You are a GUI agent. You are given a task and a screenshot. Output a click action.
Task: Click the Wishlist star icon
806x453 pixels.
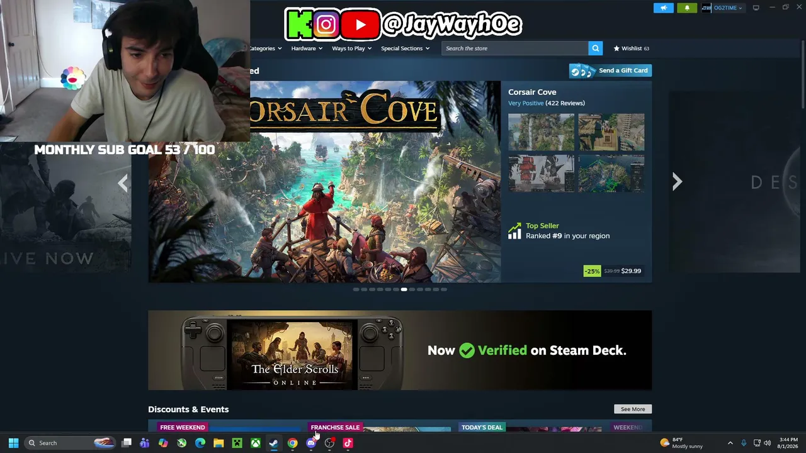point(616,48)
